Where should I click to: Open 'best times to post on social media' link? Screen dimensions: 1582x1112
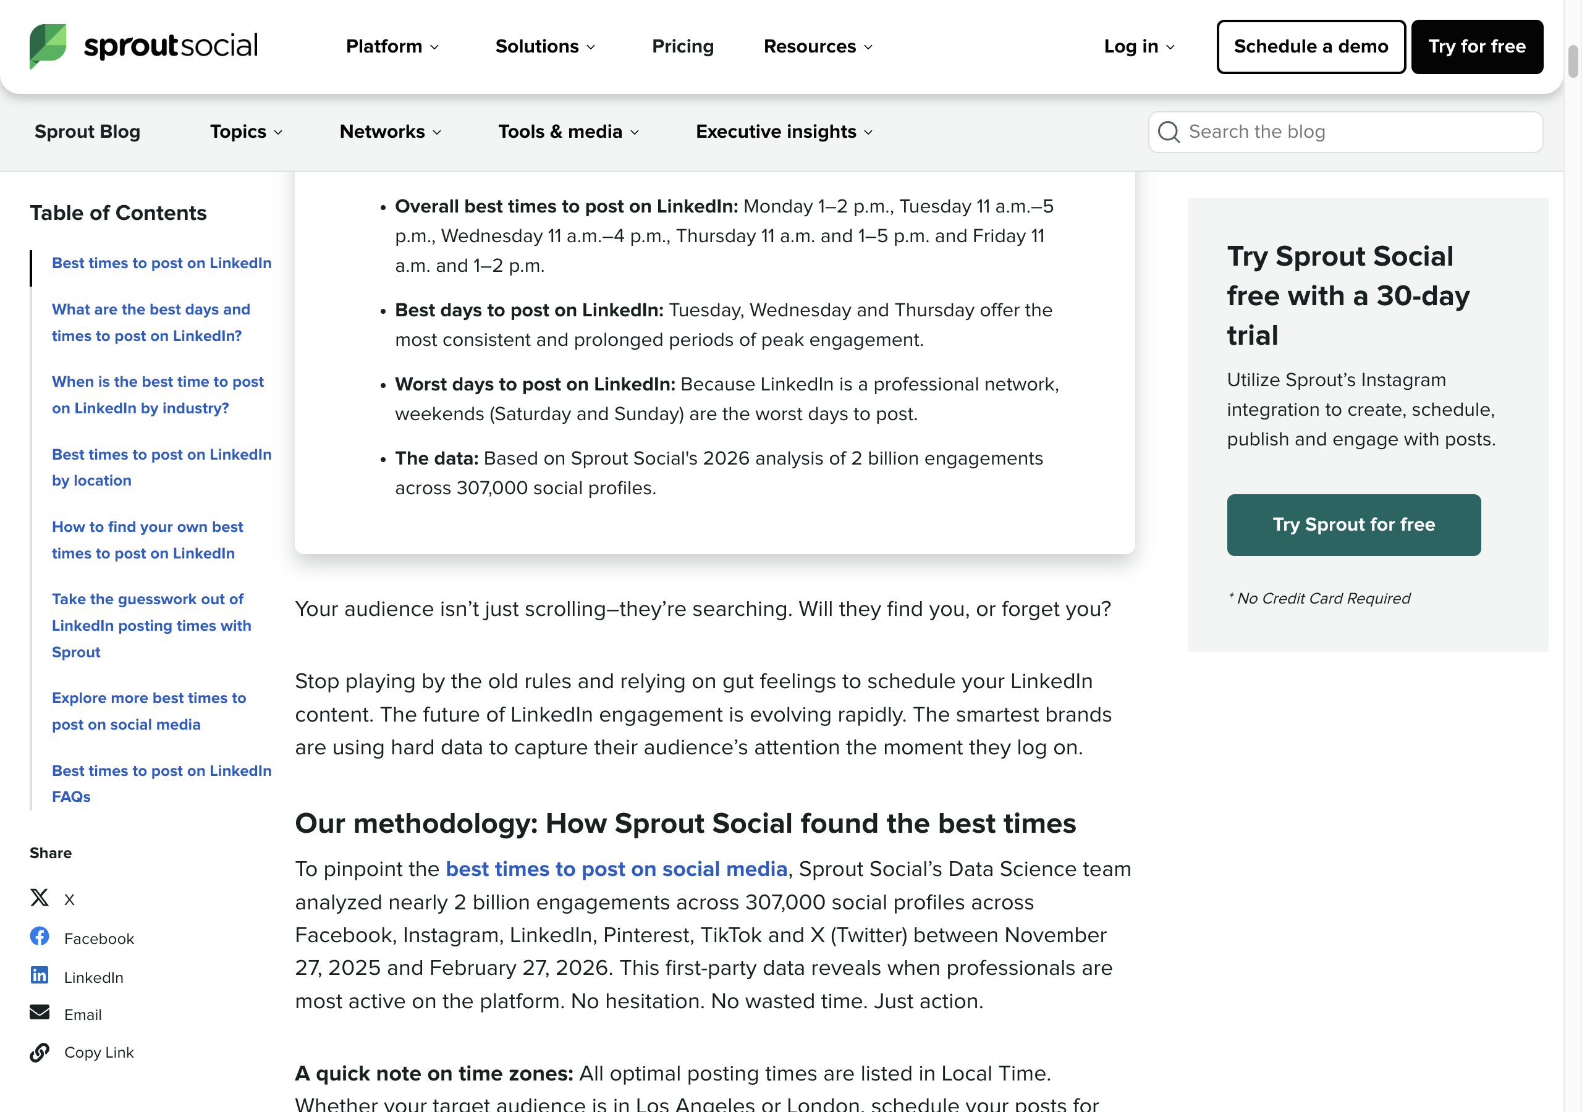[x=616, y=869]
